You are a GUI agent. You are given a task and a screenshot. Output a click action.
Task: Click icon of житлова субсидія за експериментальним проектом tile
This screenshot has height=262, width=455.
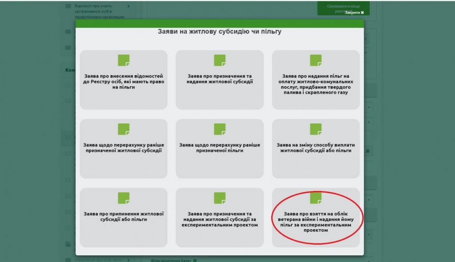220,198
